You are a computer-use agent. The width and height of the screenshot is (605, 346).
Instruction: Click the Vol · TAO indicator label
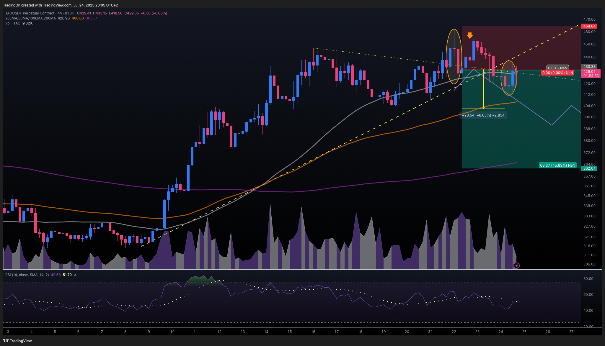[13, 23]
